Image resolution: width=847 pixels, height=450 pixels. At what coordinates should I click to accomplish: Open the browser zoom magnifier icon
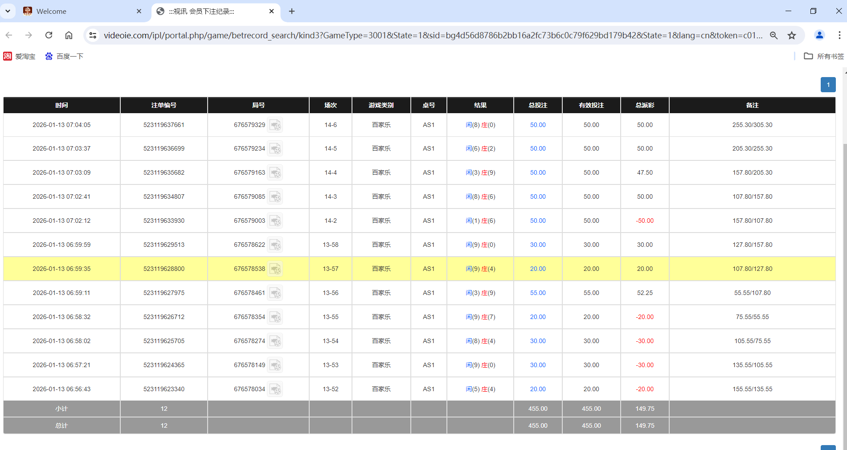[x=774, y=35]
